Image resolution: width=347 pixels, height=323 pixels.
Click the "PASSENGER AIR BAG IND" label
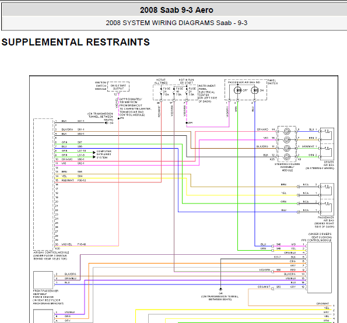pyautogui.click(x=244, y=82)
